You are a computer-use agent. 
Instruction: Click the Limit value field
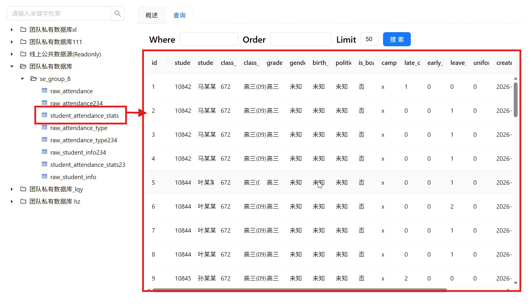coord(370,39)
